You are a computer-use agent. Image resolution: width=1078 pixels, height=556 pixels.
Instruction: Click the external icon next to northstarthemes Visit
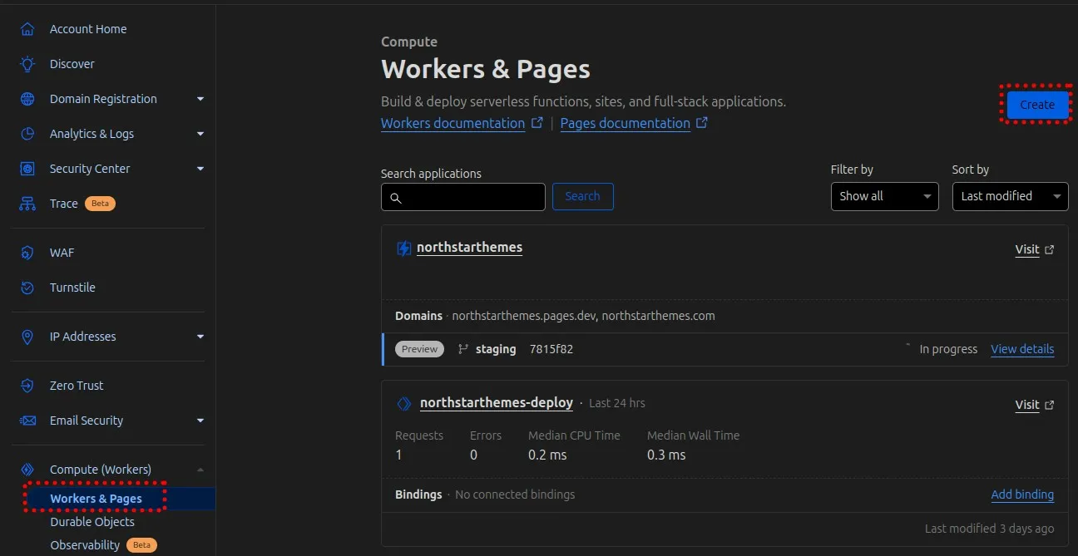click(1050, 249)
